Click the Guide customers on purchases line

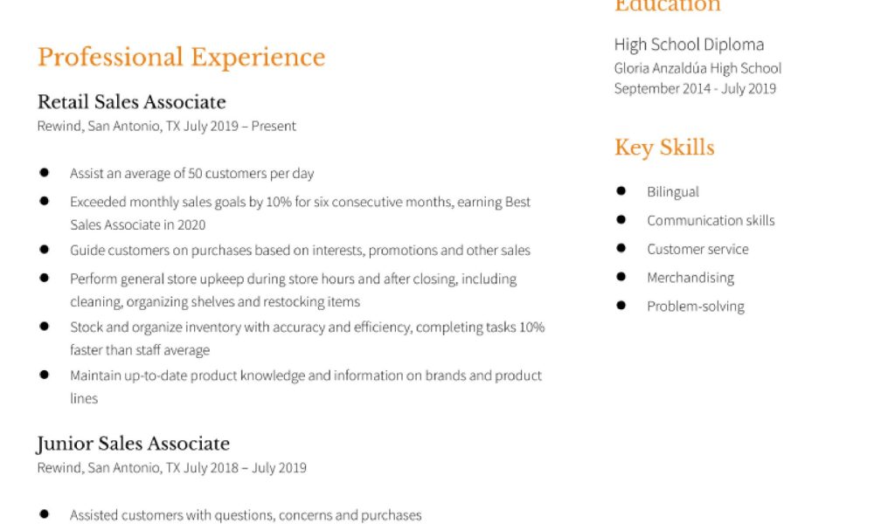click(300, 250)
